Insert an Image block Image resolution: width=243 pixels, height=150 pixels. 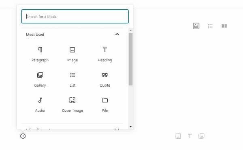(x=72, y=54)
